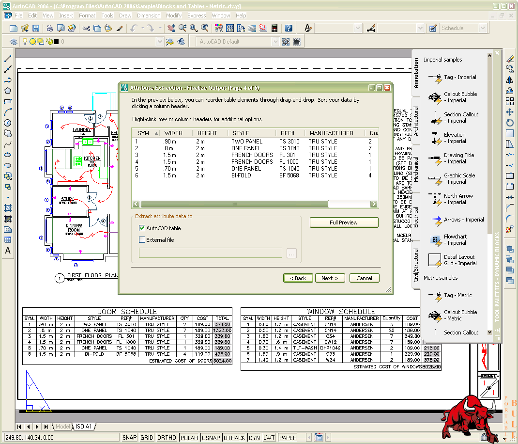
Task: Click the layer 0 black color swatch
Action: tap(56, 42)
